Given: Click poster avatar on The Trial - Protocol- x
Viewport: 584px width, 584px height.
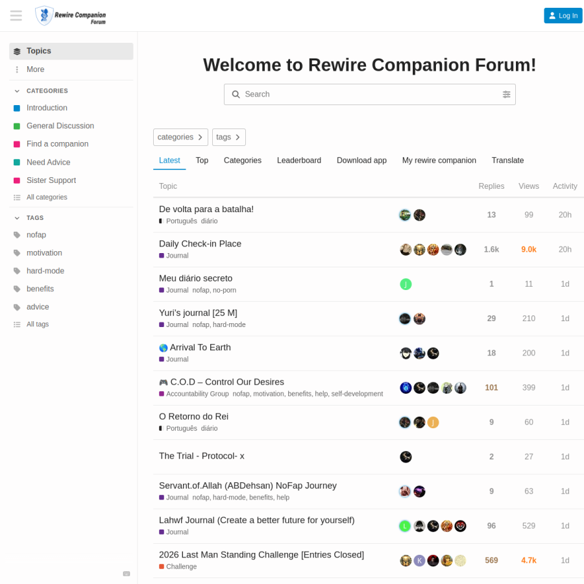Looking at the screenshot, I should pyautogui.click(x=406, y=457).
